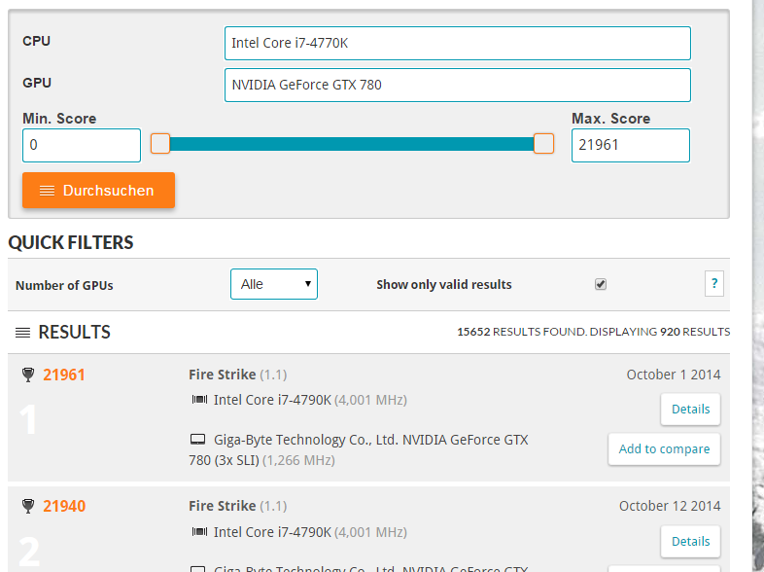
Task: Open Details for the October 1 2014 result
Action: click(x=690, y=410)
